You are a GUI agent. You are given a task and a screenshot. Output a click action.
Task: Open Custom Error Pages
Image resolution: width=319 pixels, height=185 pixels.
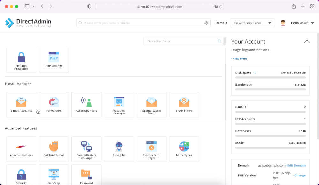pos(152,149)
